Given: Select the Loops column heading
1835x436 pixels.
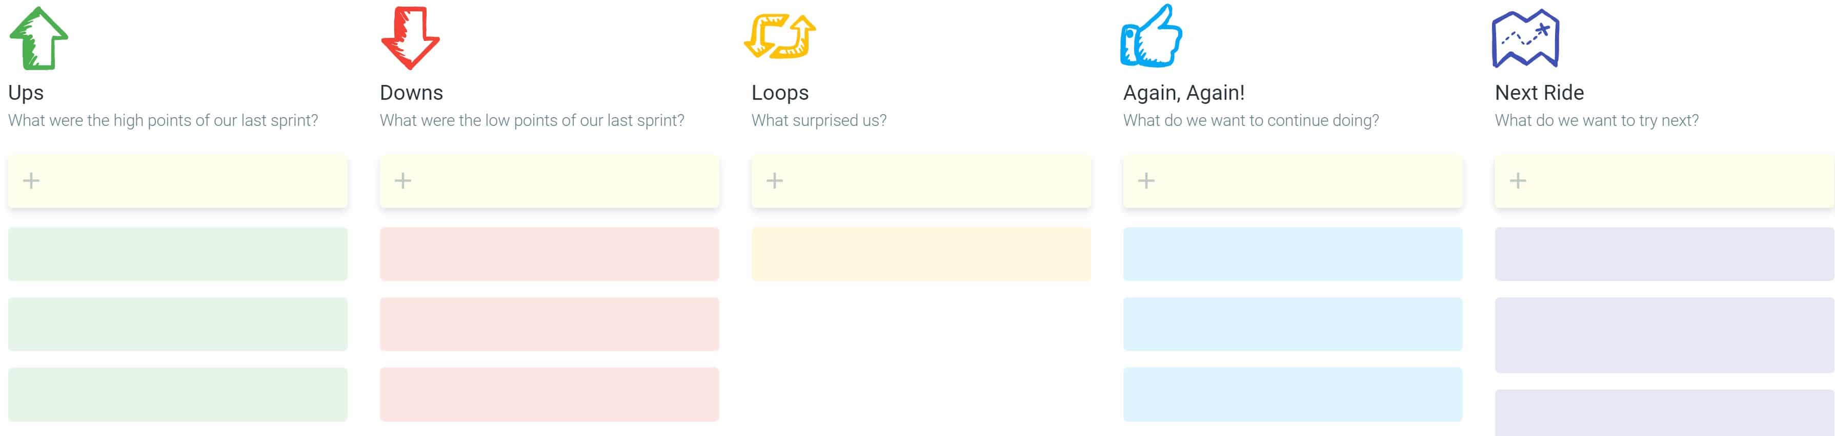Looking at the screenshot, I should 780,93.
